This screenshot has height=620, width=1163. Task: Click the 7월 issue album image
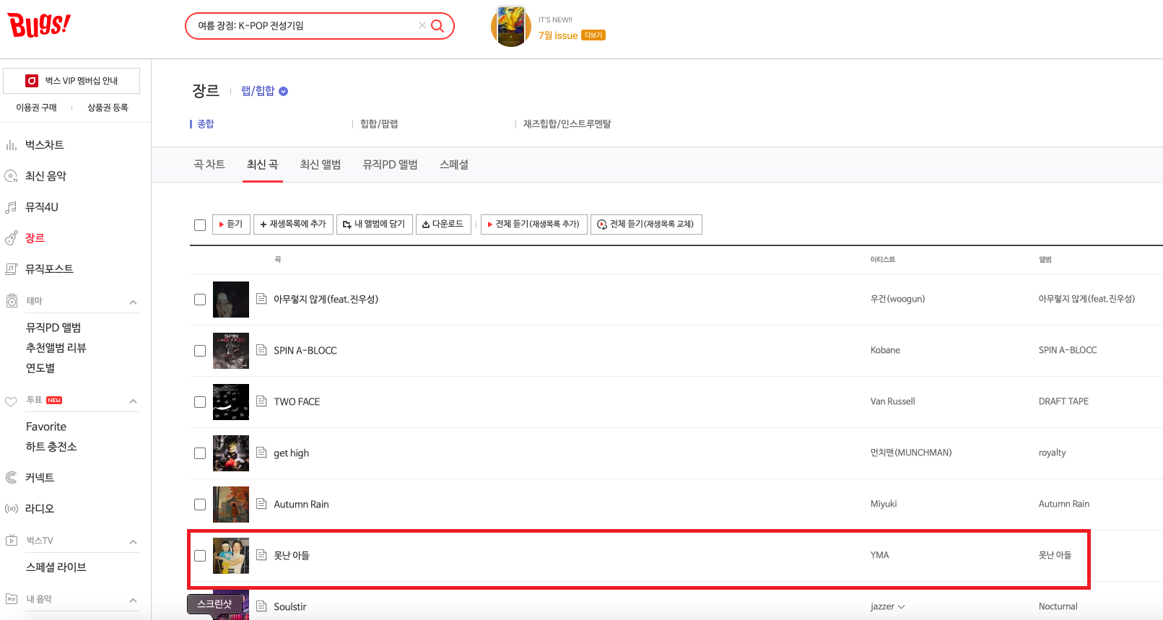point(511,26)
